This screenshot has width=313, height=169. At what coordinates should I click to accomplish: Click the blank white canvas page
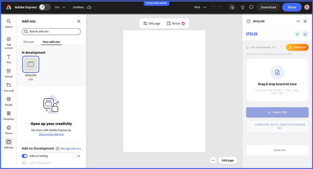(x=164, y=91)
